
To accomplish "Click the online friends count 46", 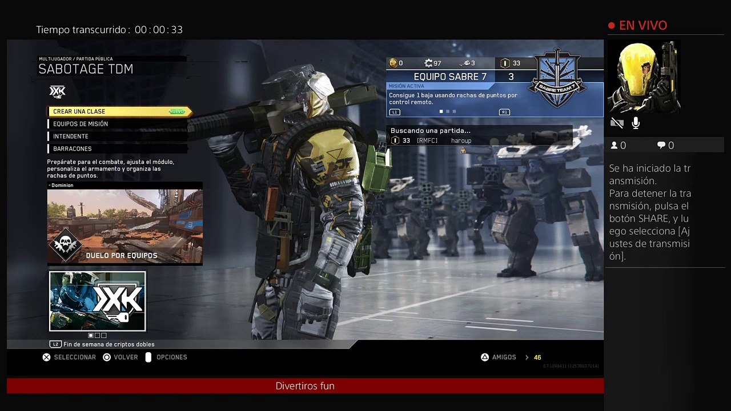I will click(x=537, y=357).
